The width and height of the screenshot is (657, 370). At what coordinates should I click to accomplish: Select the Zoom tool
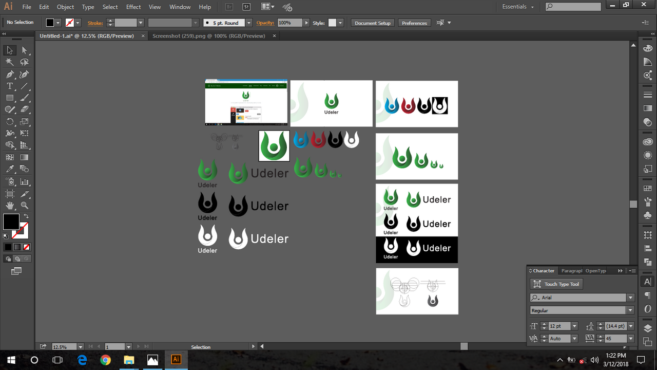[x=24, y=206]
